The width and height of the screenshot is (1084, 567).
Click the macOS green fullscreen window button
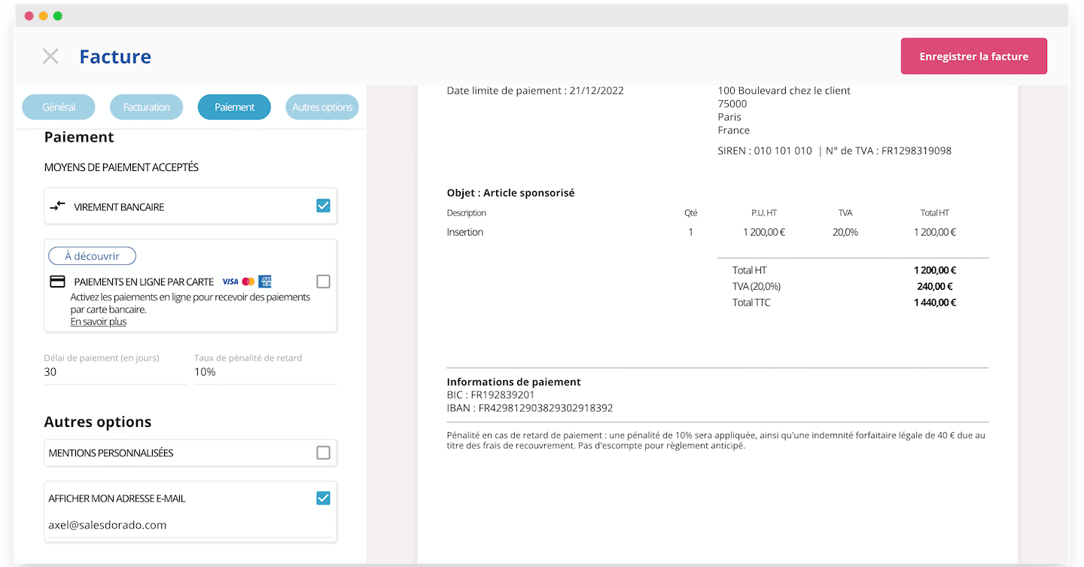click(58, 16)
